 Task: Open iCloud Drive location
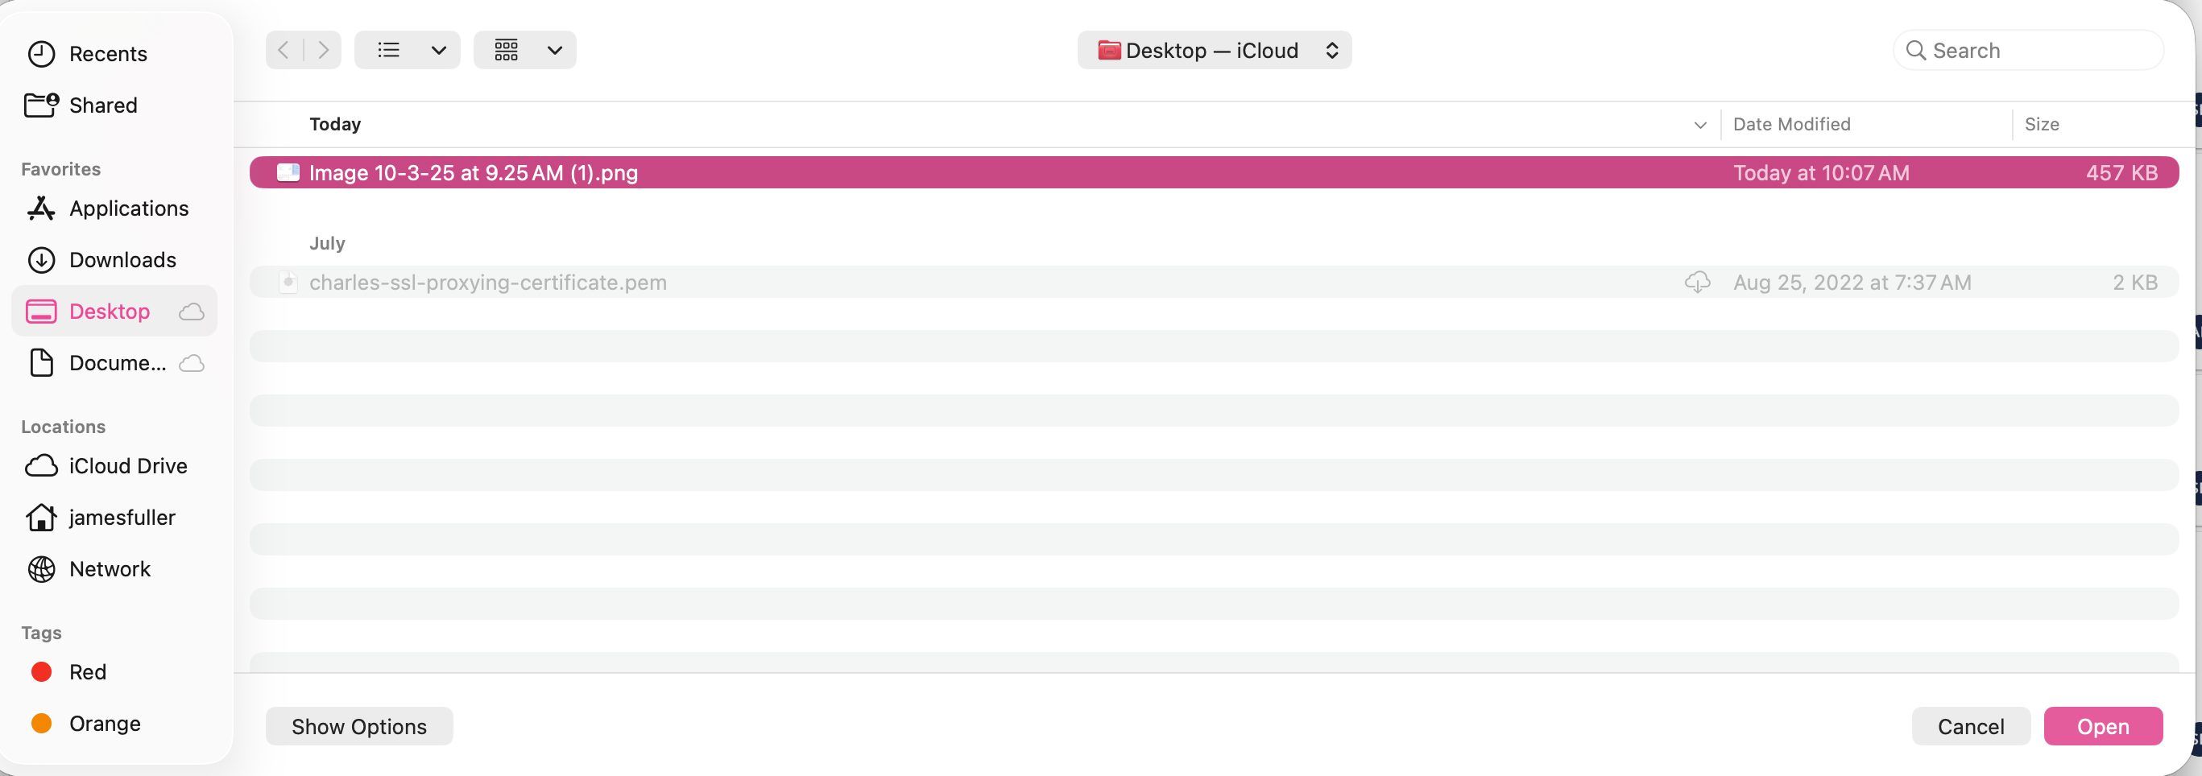pos(127,466)
